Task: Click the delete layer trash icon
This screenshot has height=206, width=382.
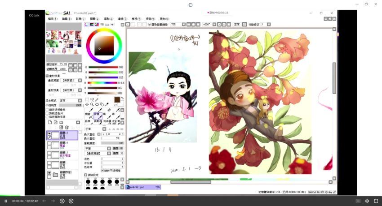Action: (67, 127)
